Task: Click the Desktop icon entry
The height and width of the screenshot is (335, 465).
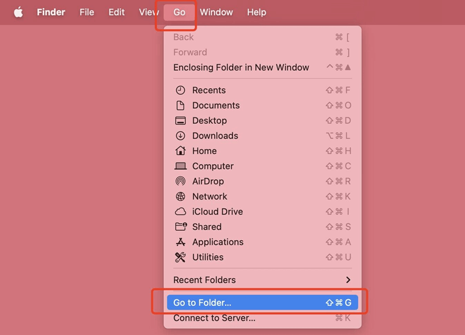Action: (x=181, y=120)
